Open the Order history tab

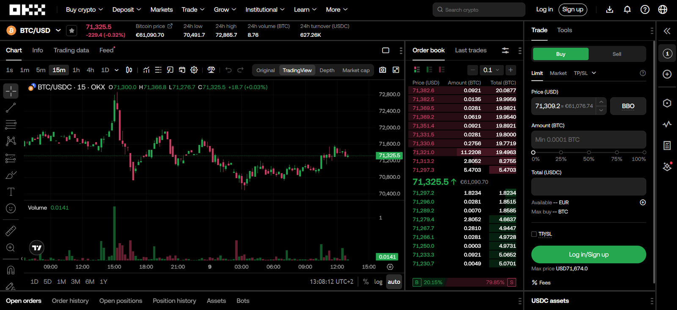(x=70, y=301)
